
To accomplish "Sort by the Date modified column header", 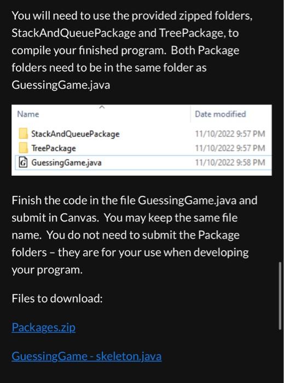I will (221, 114).
